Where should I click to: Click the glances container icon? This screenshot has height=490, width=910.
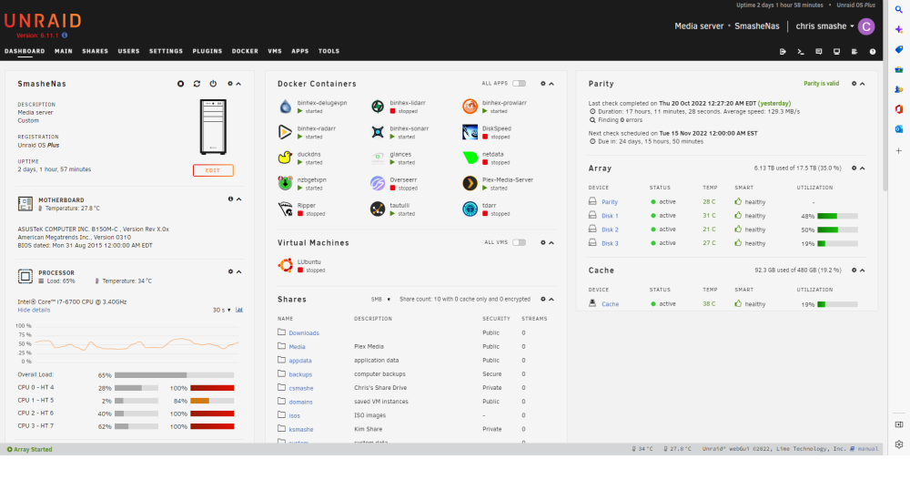[x=378, y=158]
